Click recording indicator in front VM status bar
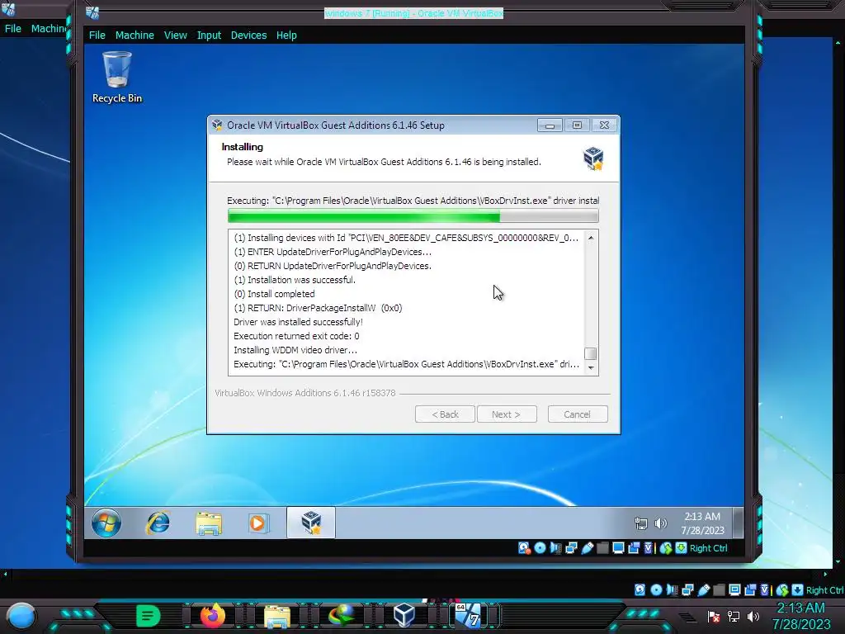The width and height of the screenshot is (845, 634). (634, 548)
